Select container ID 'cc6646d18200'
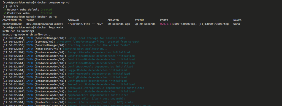Viewport: 282px width, 106px height. click(12, 24)
